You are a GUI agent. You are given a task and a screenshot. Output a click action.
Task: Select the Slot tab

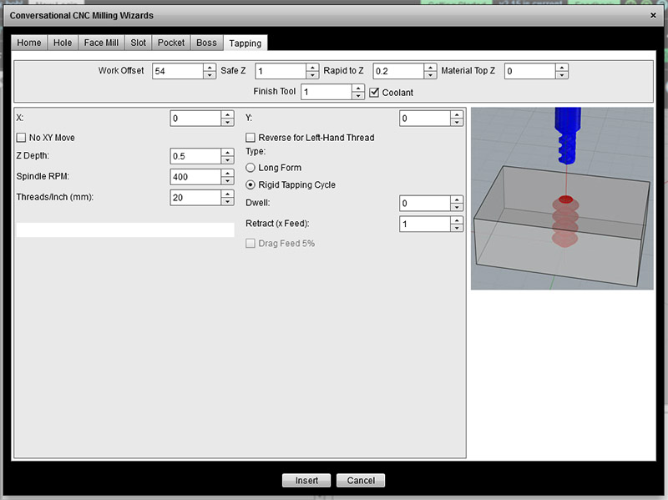(138, 43)
